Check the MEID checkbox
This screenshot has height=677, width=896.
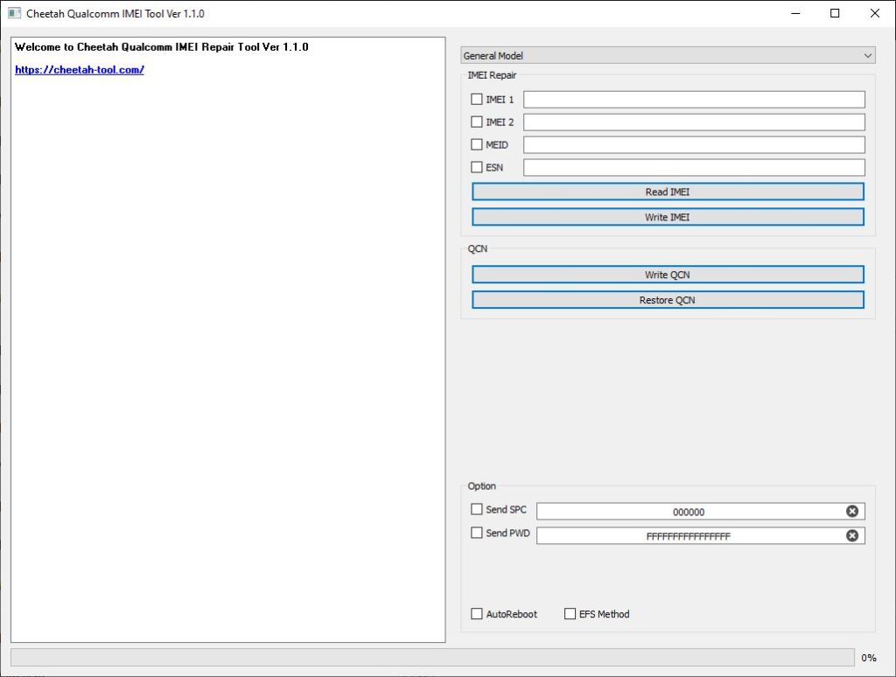tap(477, 144)
